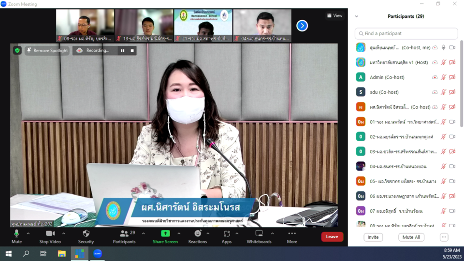Click Mute All button
This screenshot has width=464, height=261.
tap(411, 237)
